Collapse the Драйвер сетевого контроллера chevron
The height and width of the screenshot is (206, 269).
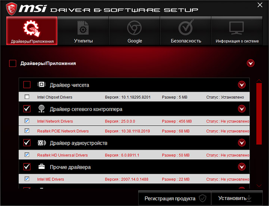pos(242,109)
